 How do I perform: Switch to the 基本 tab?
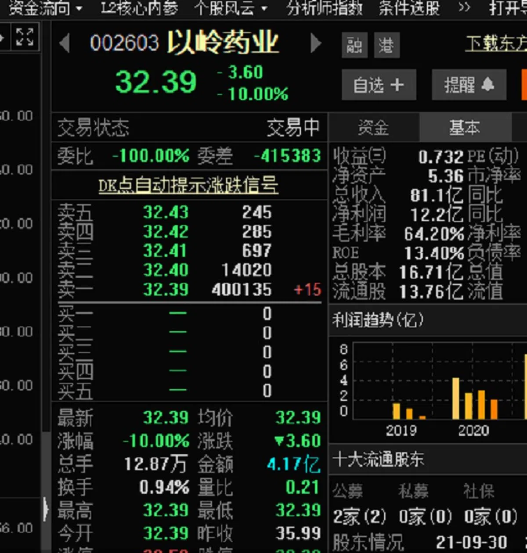(x=464, y=128)
